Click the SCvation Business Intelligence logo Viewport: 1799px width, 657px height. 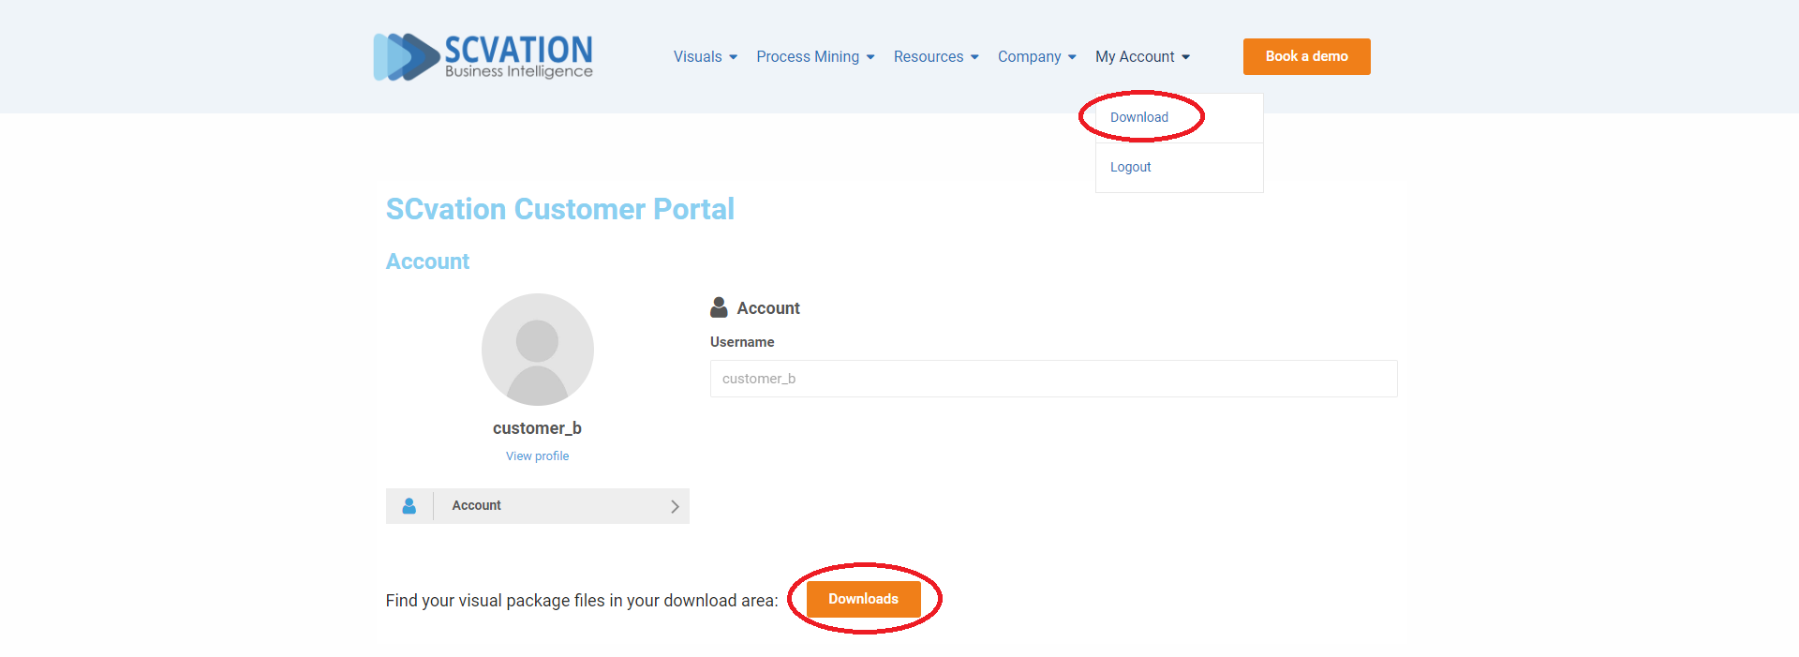click(483, 56)
